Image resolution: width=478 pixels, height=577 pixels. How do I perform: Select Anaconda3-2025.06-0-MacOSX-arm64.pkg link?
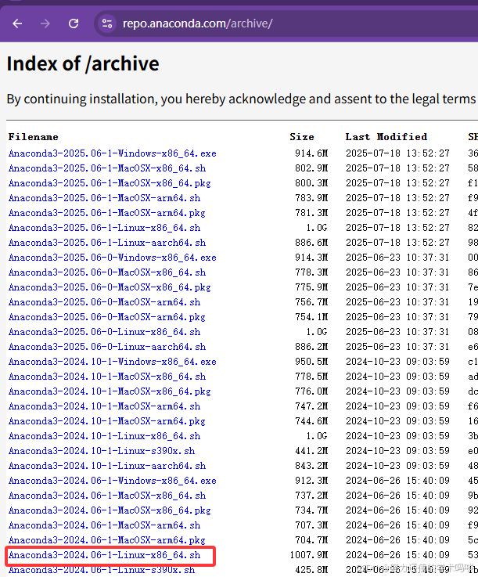(x=107, y=317)
